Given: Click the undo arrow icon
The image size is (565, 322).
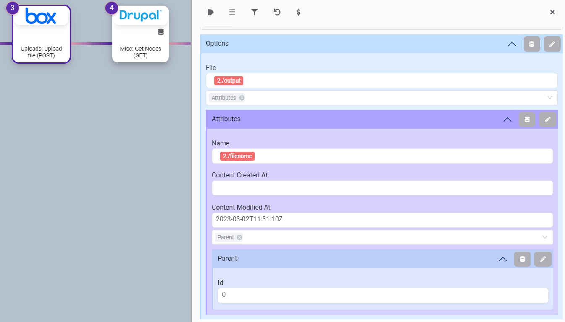Looking at the screenshot, I should point(277,12).
